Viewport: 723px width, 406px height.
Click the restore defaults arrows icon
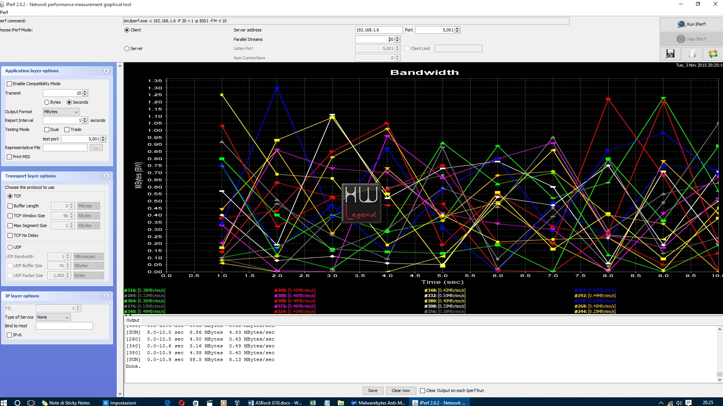pos(713,54)
